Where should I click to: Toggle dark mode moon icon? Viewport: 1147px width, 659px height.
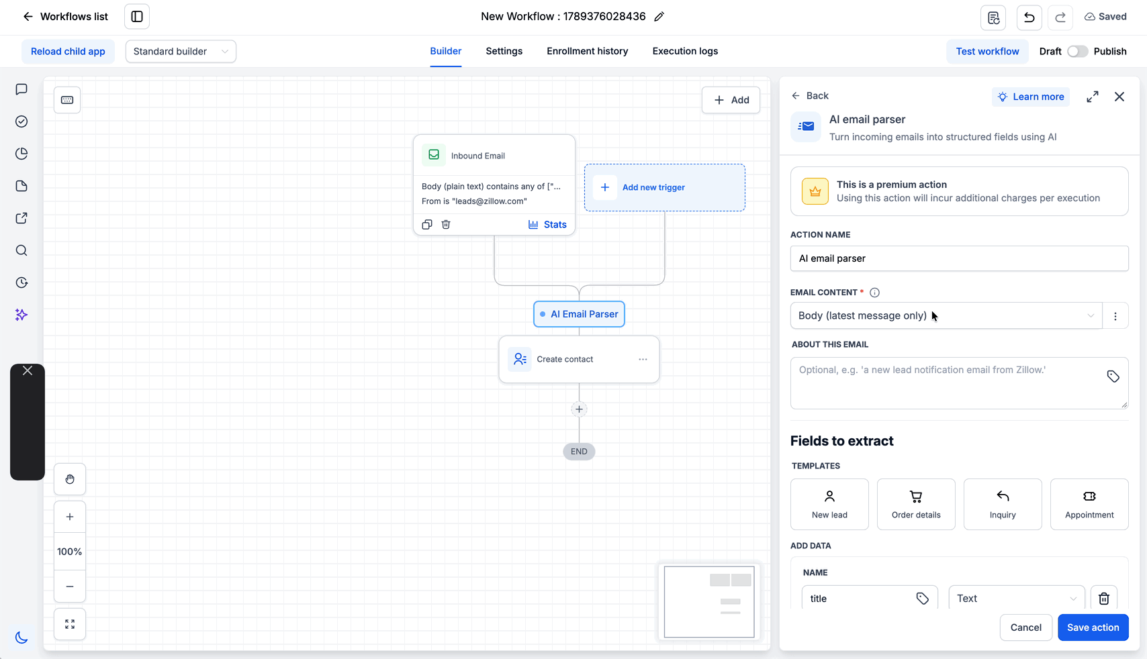(x=21, y=638)
